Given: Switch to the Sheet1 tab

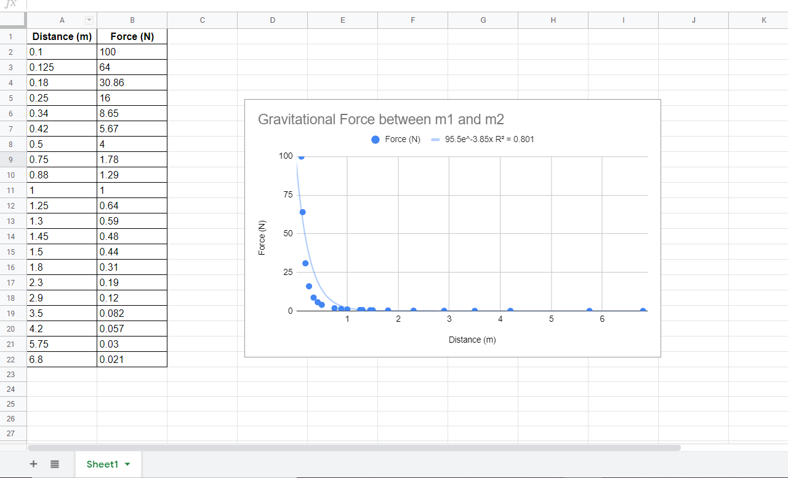Looking at the screenshot, I should tap(102, 464).
